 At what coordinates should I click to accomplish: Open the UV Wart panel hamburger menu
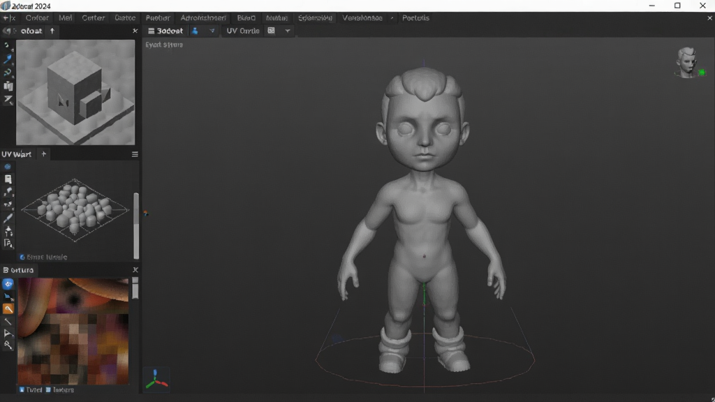[x=135, y=154]
